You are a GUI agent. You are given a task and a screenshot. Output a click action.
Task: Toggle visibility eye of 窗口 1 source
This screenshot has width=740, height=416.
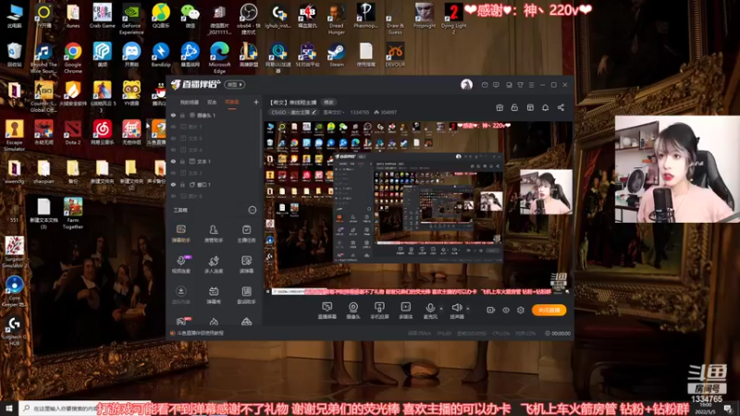pyautogui.click(x=173, y=184)
